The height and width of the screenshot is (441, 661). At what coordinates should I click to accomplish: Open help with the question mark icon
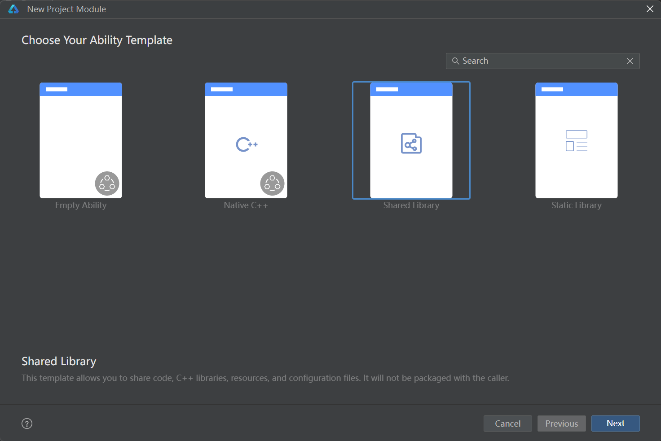click(x=27, y=424)
